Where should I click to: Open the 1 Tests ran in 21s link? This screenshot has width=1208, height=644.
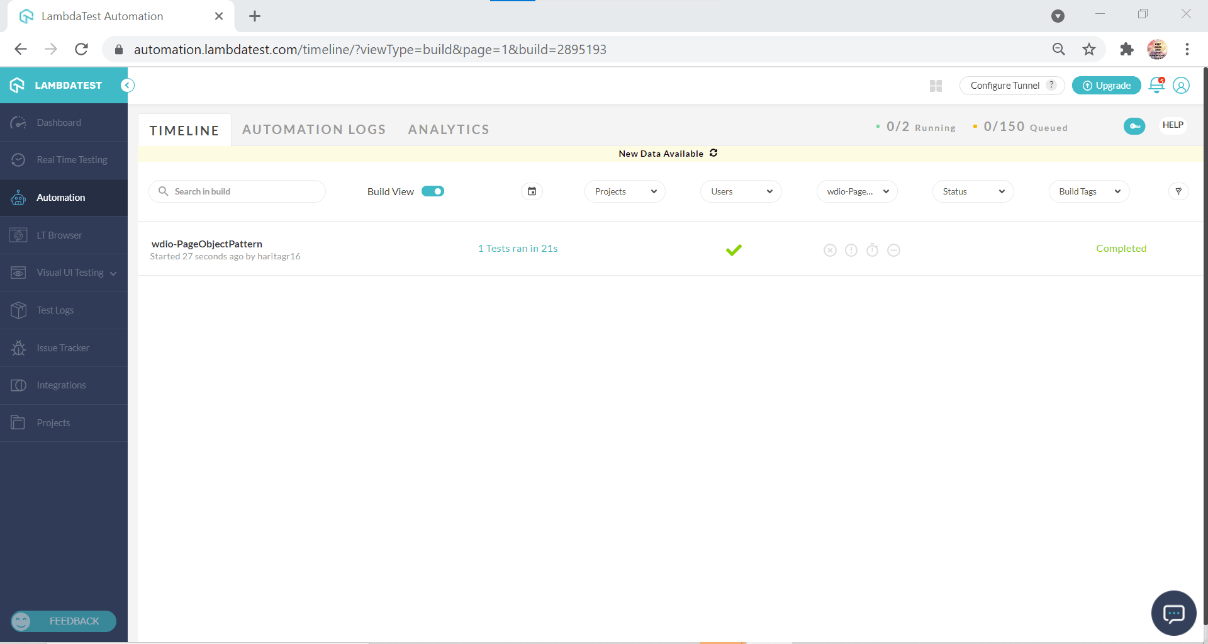tap(518, 248)
